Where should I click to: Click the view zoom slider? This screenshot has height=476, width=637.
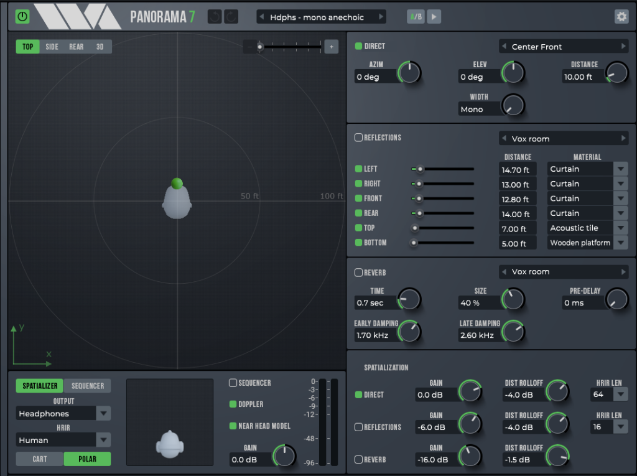pos(290,47)
